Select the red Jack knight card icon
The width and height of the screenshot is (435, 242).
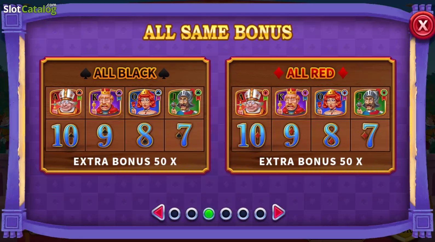point(370,102)
